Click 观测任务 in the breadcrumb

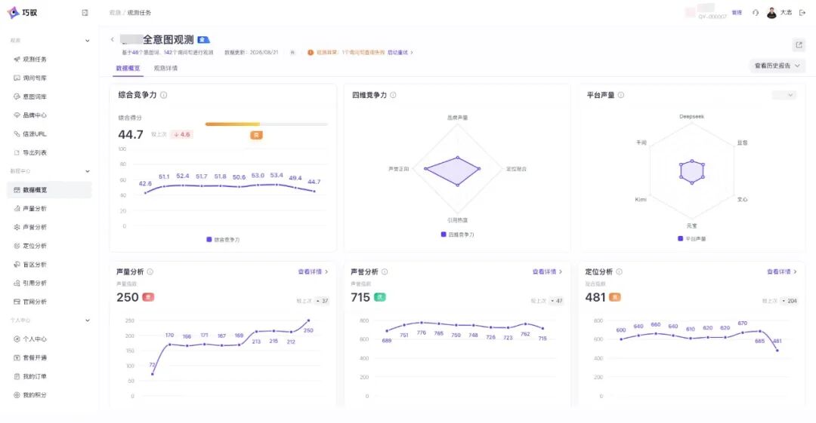(139, 13)
